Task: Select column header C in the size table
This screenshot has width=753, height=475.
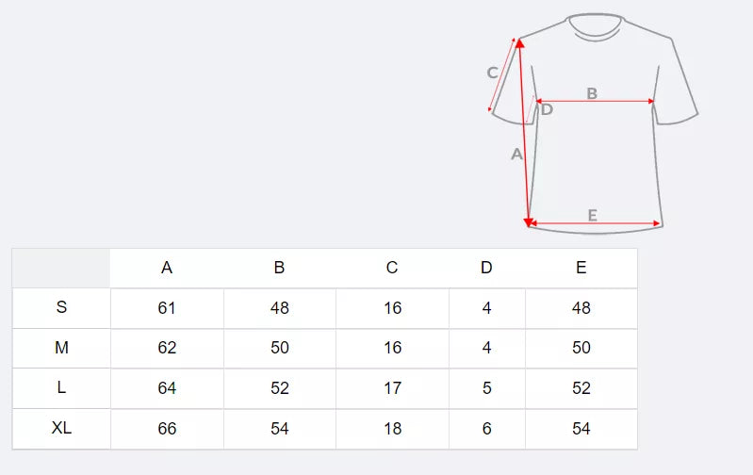Action: pos(392,268)
